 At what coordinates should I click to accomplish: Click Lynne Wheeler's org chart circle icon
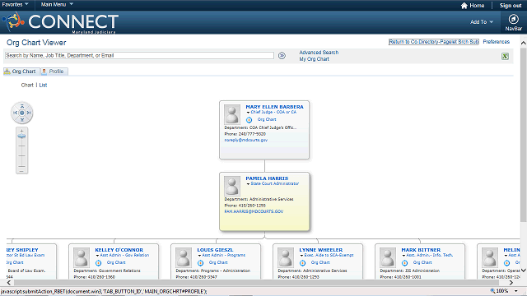(x=303, y=263)
